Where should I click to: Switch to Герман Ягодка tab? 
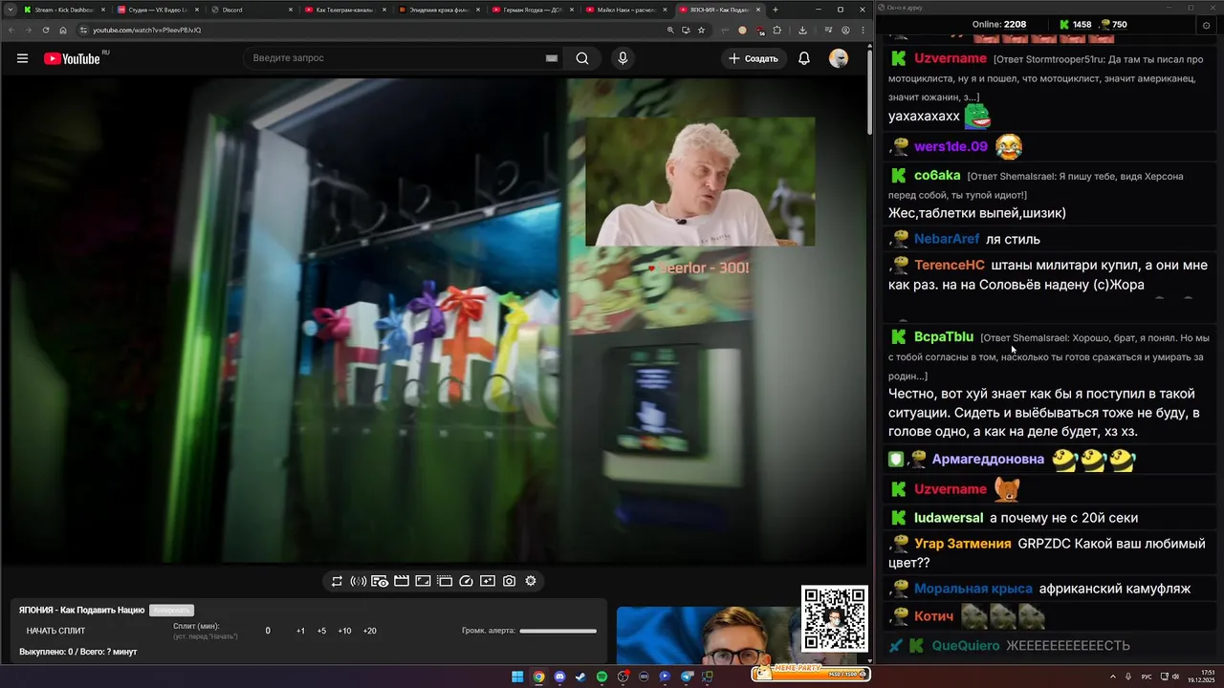(x=532, y=10)
